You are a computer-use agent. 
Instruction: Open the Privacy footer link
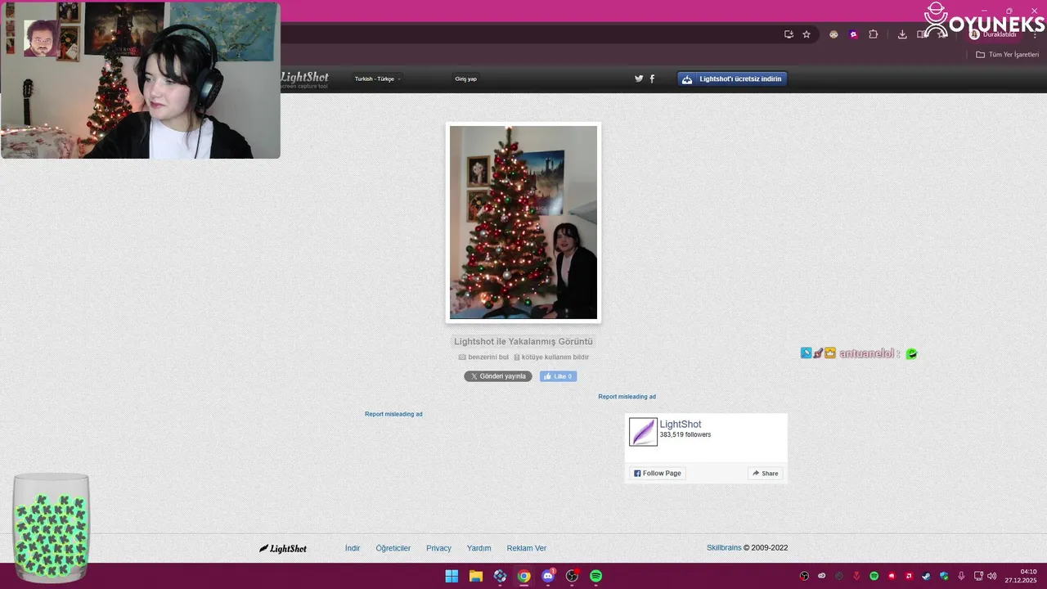click(x=438, y=548)
